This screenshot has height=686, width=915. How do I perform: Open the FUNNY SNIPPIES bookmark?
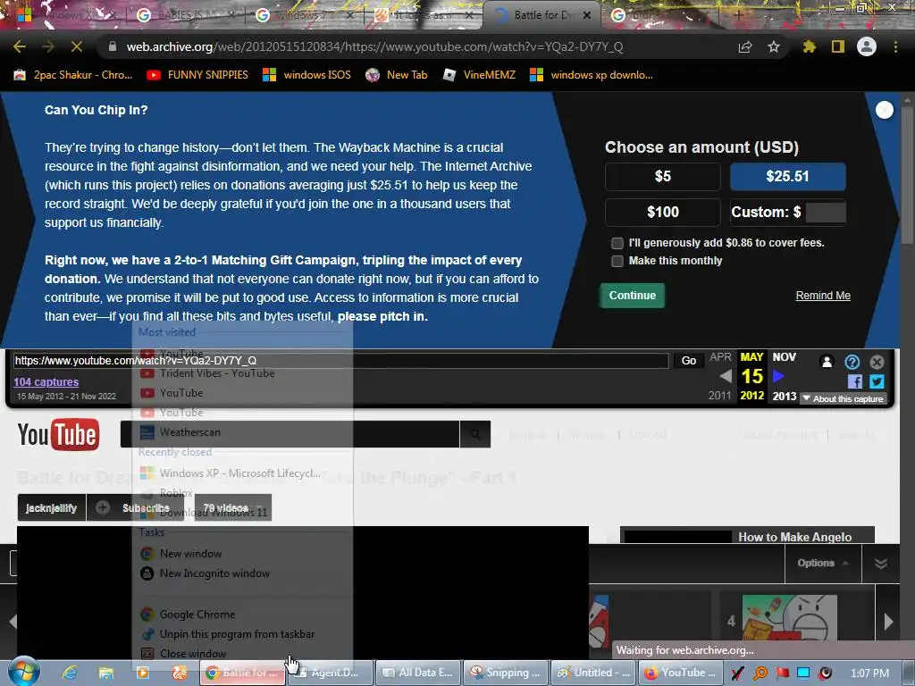197,75
